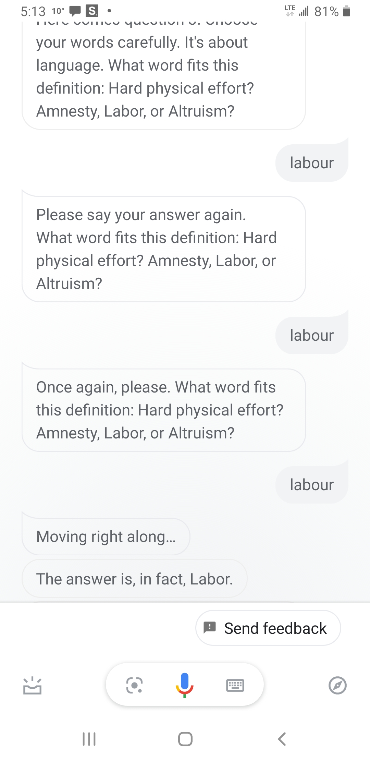
Task: Open Google Lens camera search icon
Action: pos(134,685)
